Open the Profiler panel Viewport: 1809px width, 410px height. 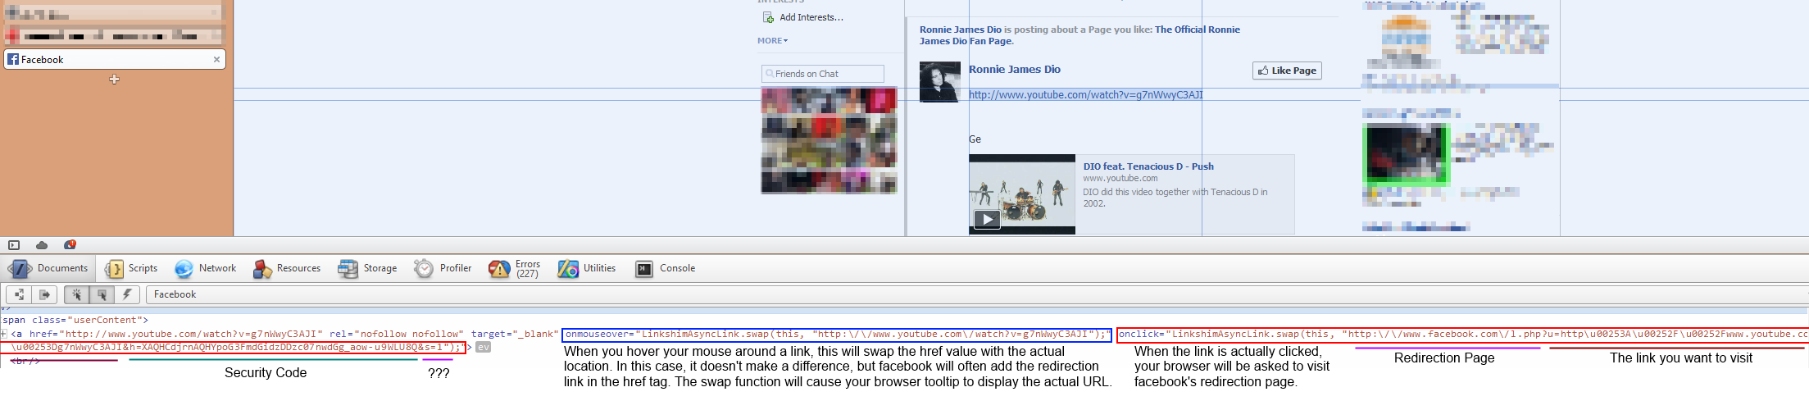[x=443, y=268]
